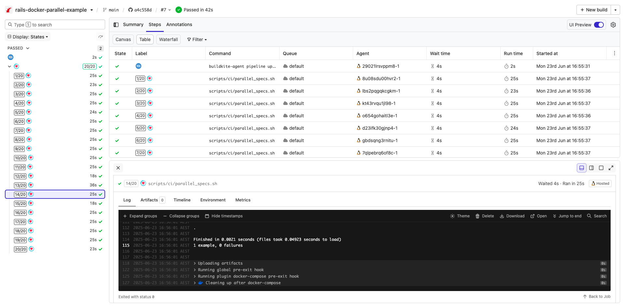Switch to Artifacts tab
Image resolution: width=623 pixels, height=307 pixels.
(x=152, y=200)
